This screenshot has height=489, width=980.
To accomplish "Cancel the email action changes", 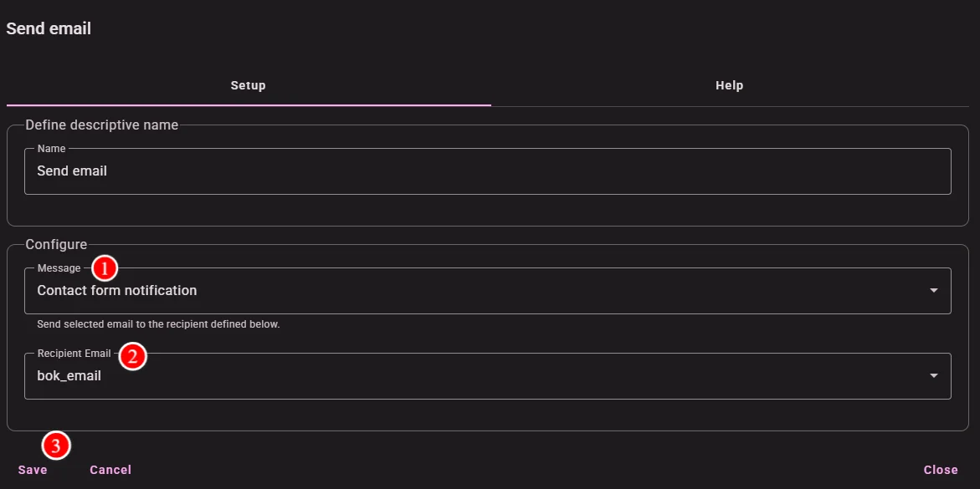I will 110,470.
